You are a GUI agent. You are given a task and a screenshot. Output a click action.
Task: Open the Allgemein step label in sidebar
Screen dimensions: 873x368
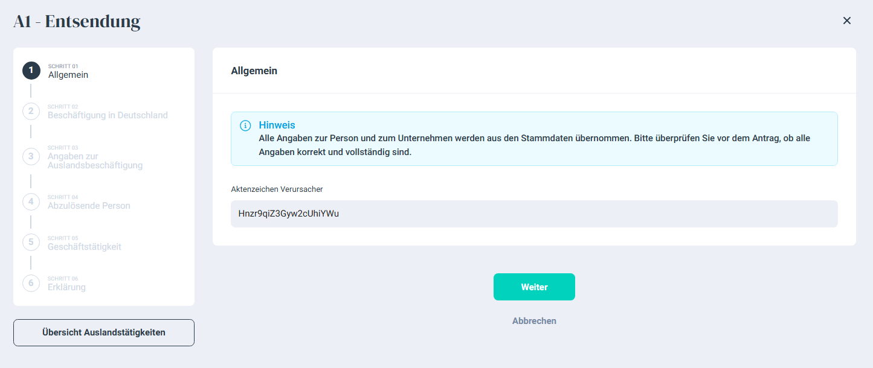pos(68,75)
